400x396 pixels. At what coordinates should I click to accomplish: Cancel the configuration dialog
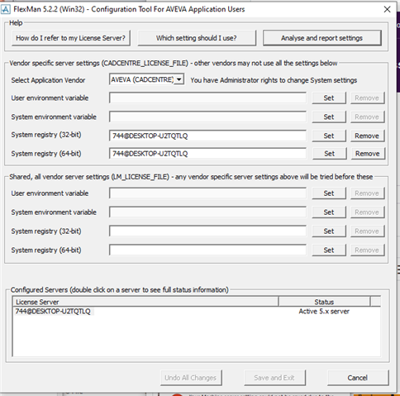click(x=358, y=378)
